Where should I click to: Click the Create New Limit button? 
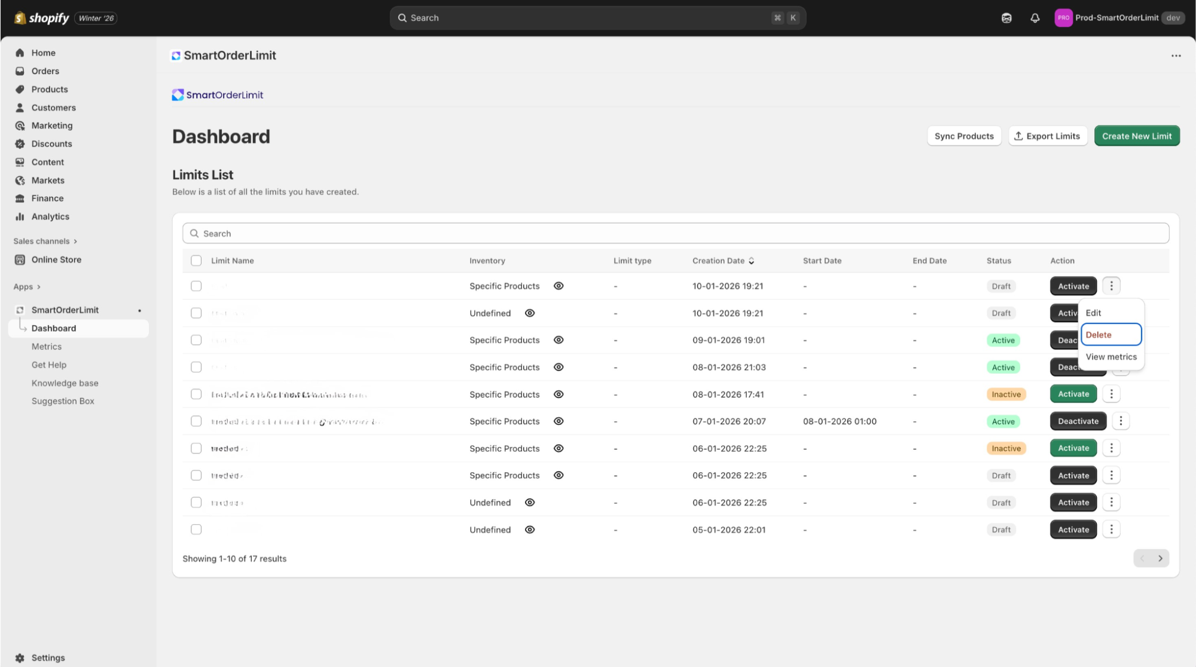pyautogui.click(x=1136, y=136)
